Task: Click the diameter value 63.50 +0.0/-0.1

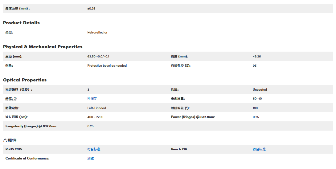Action: [x=98, y=57]
